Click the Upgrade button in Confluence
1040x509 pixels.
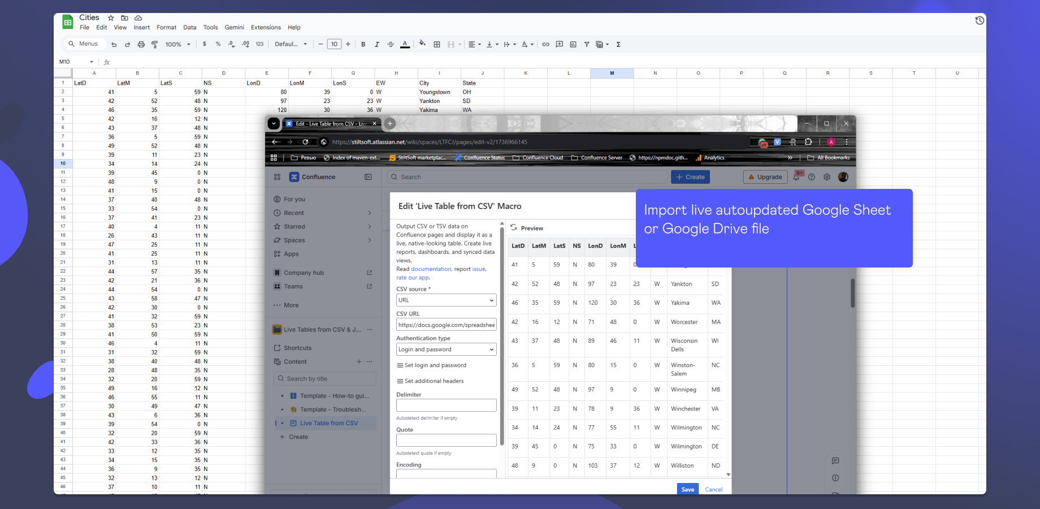765,177
